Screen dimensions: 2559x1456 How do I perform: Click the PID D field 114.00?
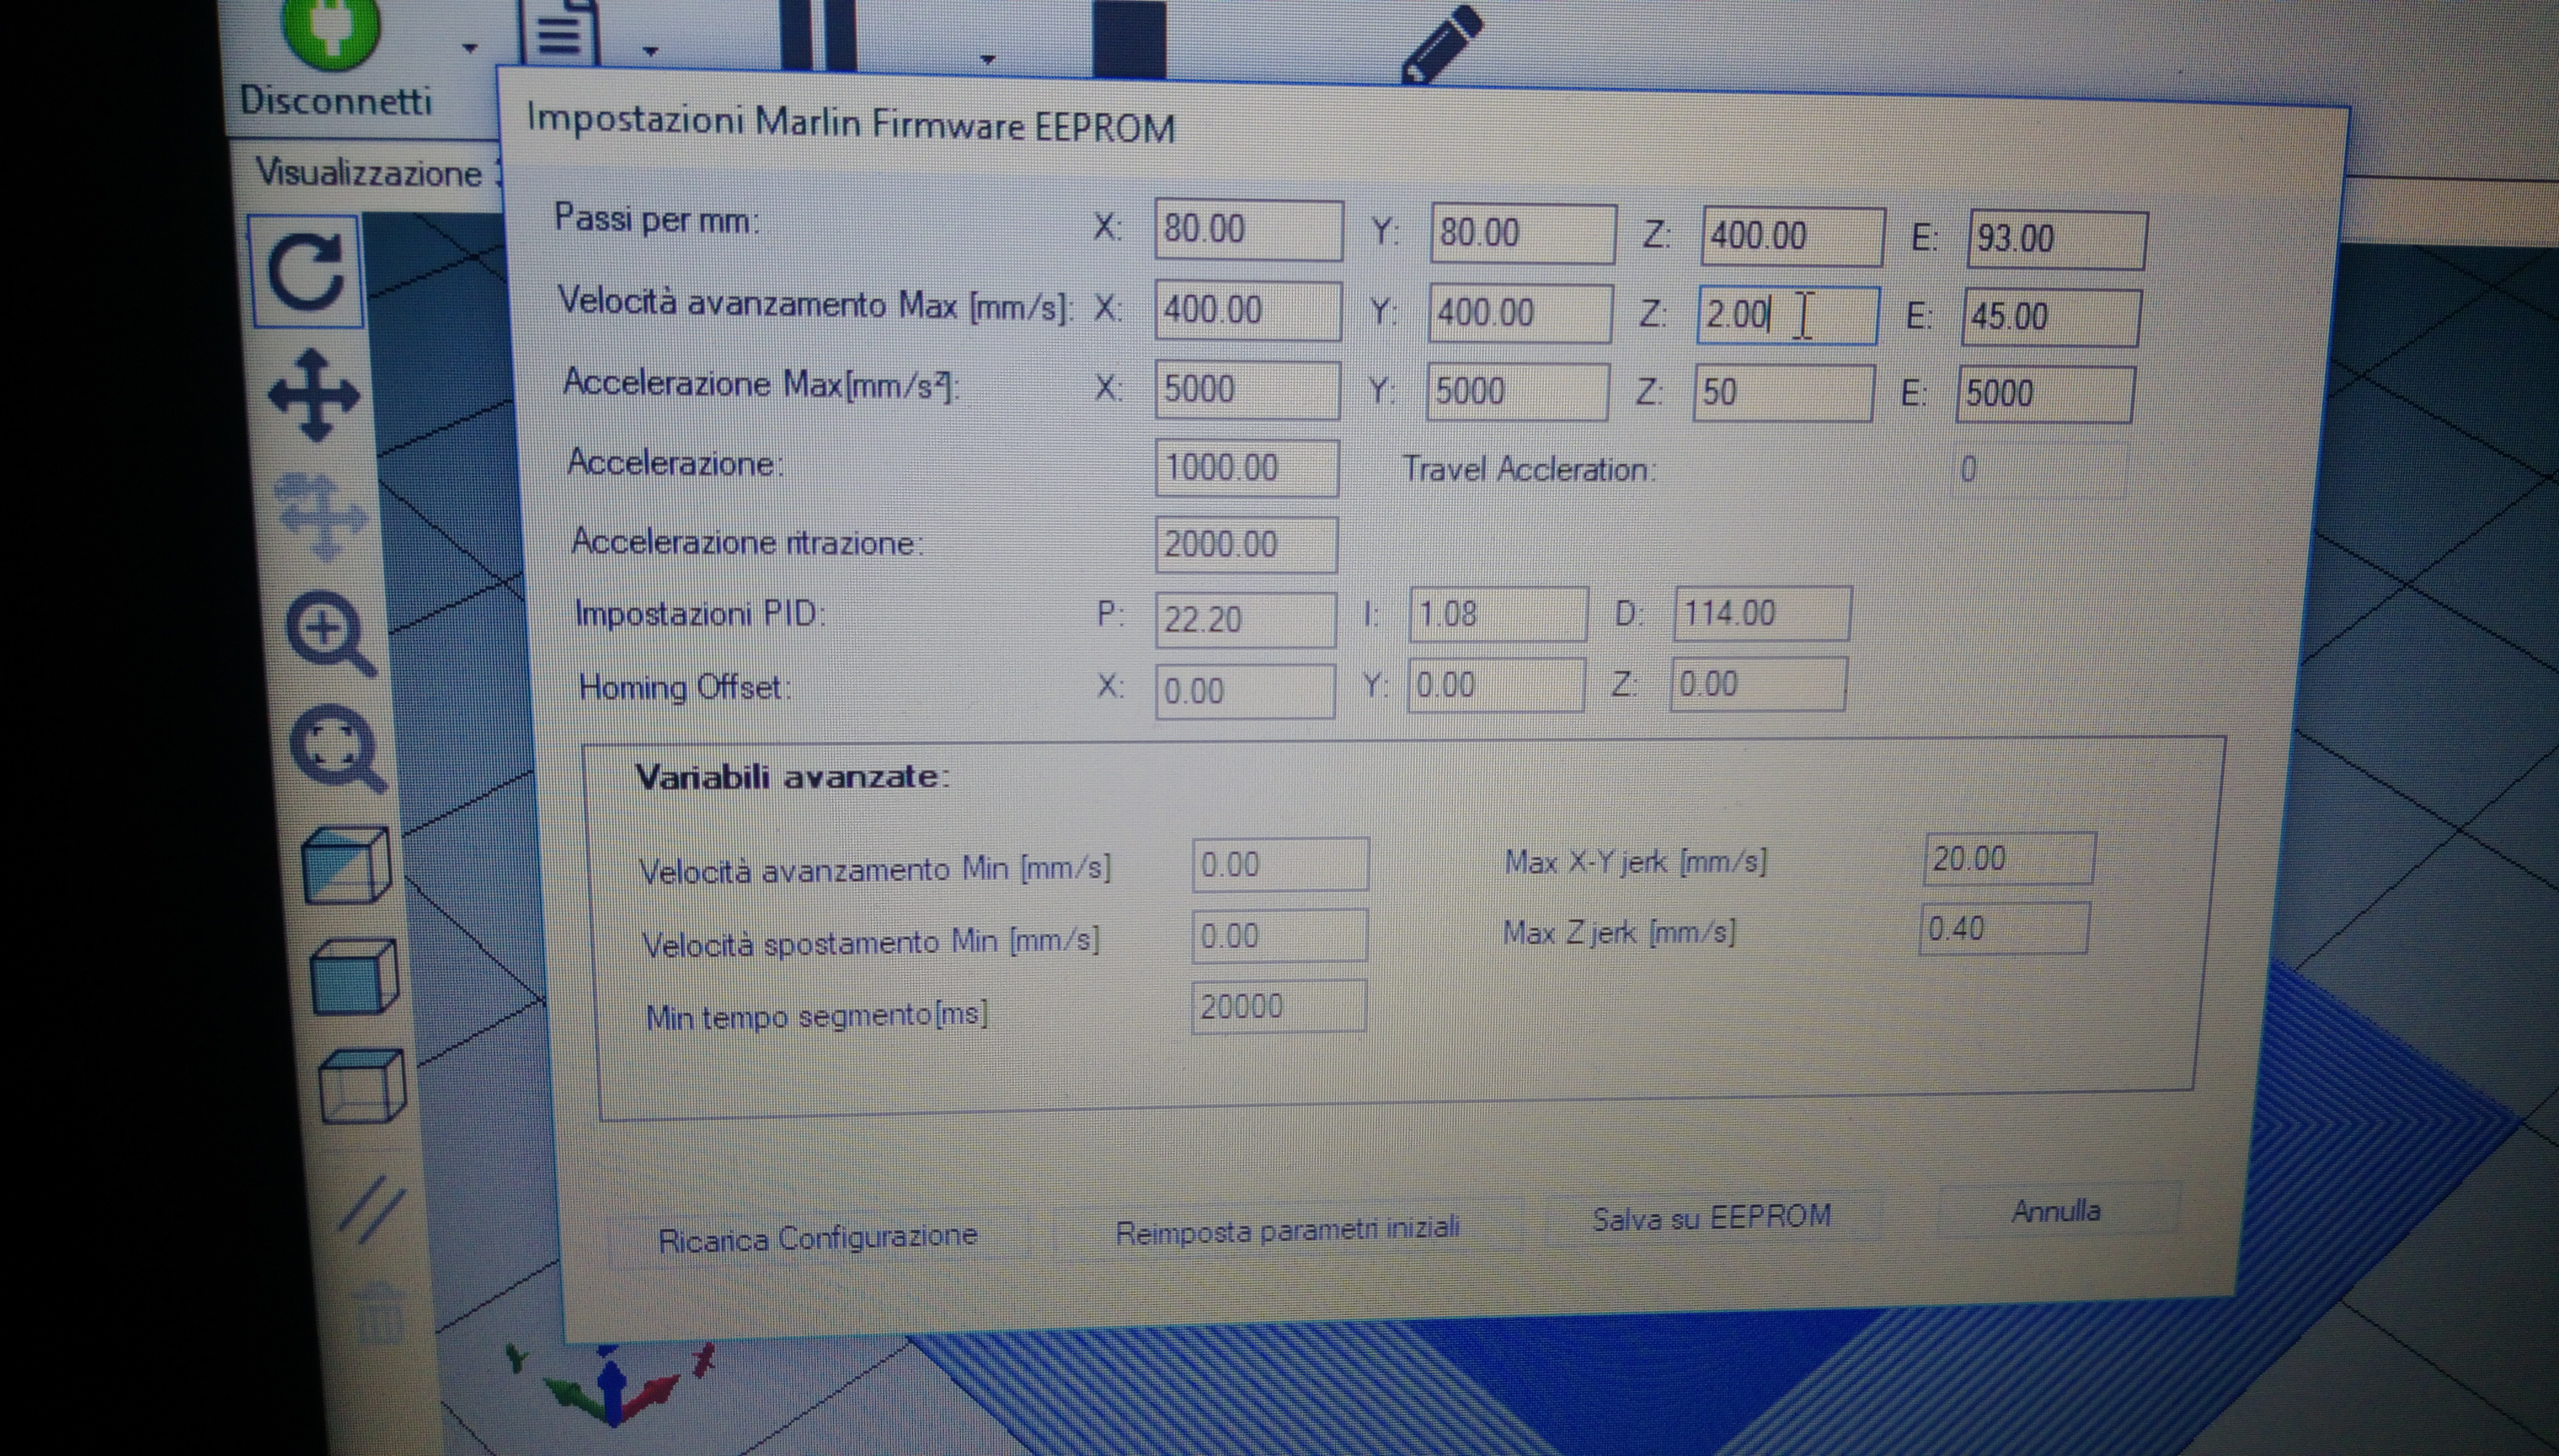point(1762,613)
